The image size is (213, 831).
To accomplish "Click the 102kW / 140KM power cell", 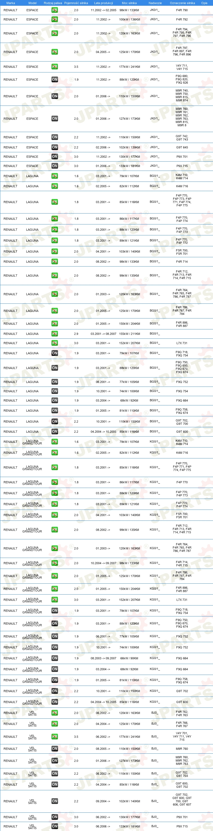I will (129, 801).
